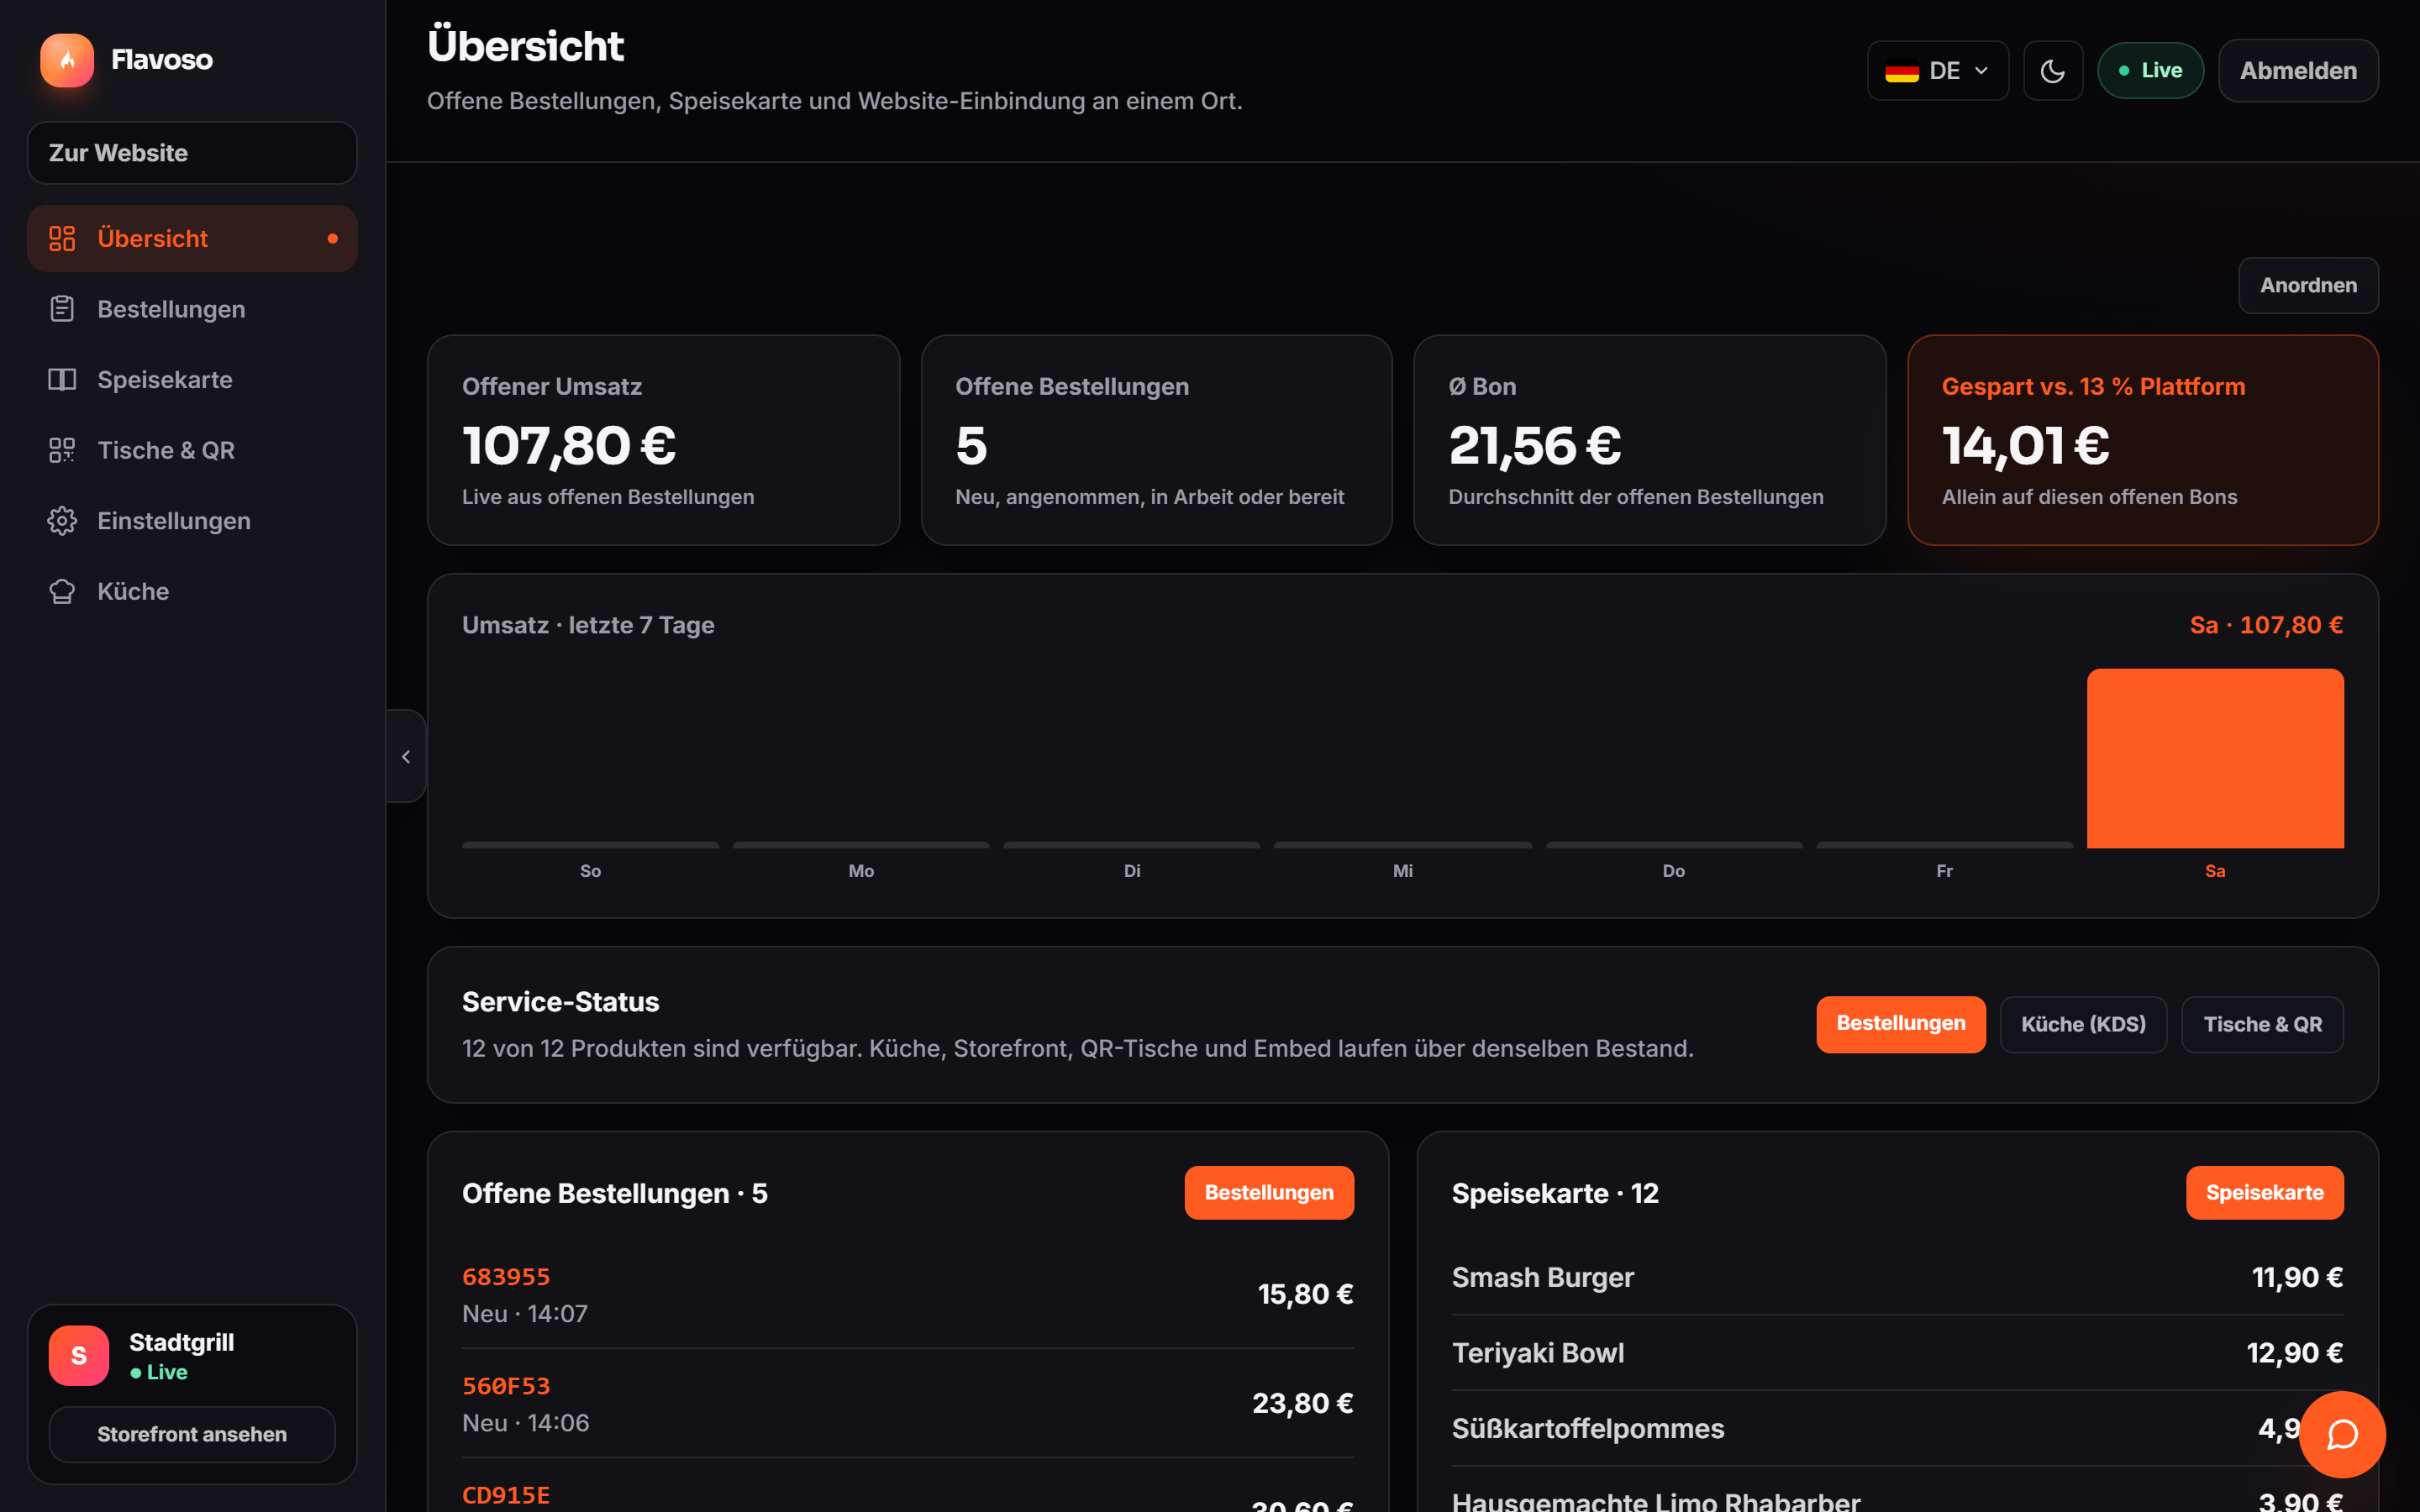Click the Do day label in chart
The height and width of the screenshot is (1512, 2420).
[x=1673, y=871]
